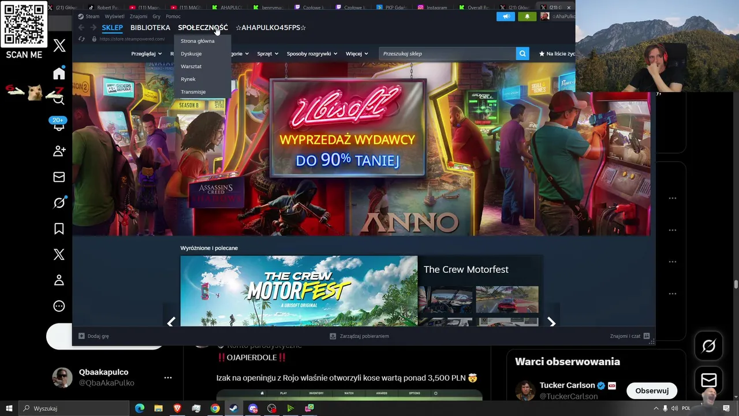739x416 pixels.
Task: Open X Communities people icon
Action: [x=59, y=151]
